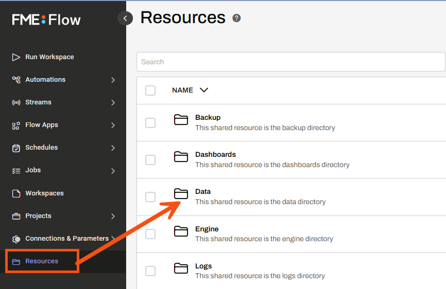
Task: Expand the Connections & Parameters chevron
Action: point(113,239)
